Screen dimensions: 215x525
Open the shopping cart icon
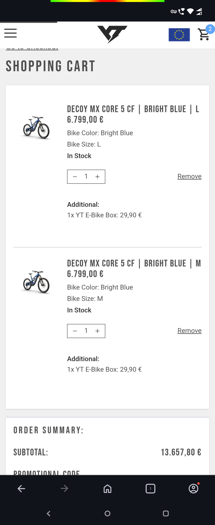(x=204, y=34)
